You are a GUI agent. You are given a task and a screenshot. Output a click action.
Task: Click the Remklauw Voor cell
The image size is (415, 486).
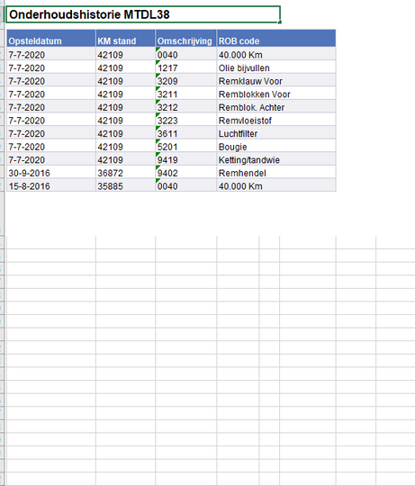[276, 80]
